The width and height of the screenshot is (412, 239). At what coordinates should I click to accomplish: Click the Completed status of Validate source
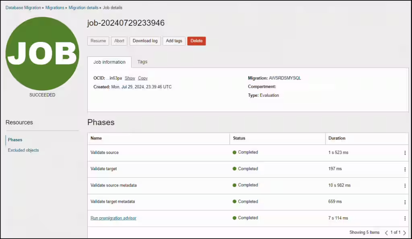point(245,152)
